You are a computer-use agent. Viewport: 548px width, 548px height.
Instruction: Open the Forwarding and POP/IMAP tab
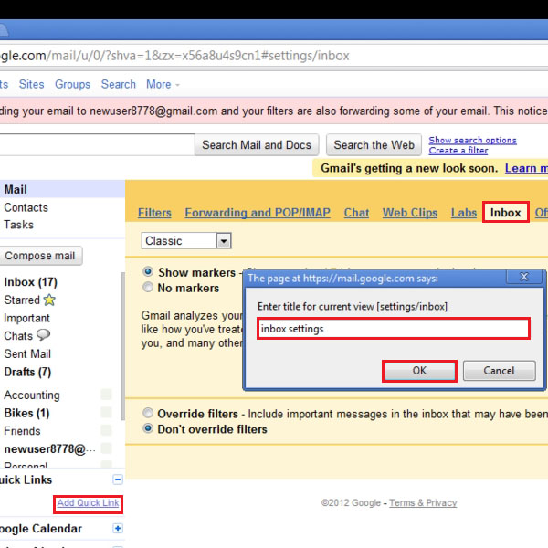[258, 213]
